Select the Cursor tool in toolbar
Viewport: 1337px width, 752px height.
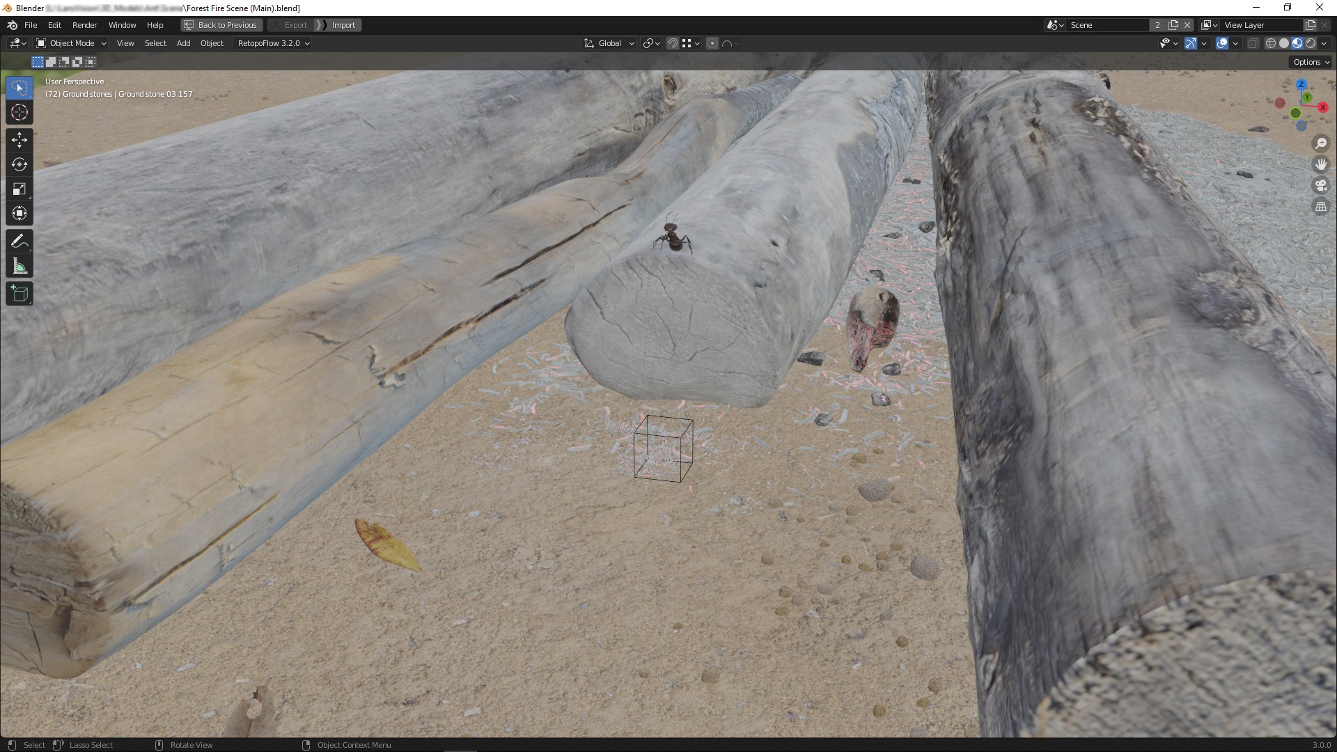pyautogui.click(x=19, y=112)
